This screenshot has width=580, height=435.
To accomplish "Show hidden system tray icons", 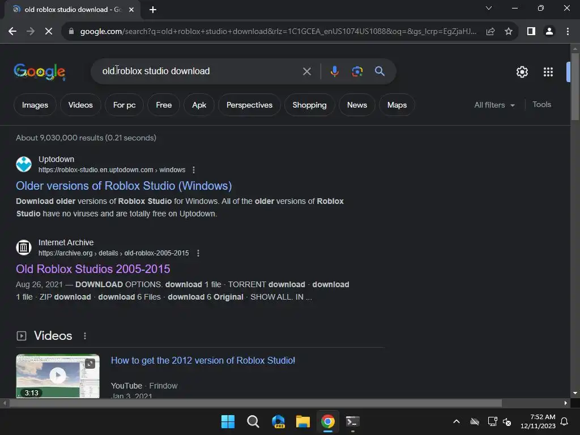I will pyautogui.click(x=457, y=421).
